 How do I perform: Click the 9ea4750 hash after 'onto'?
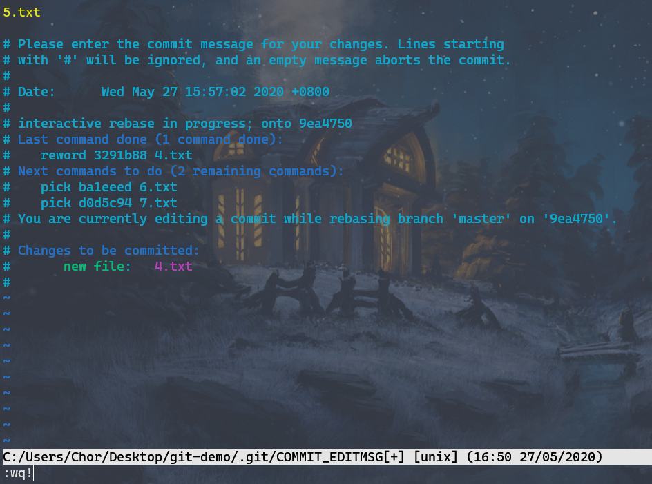coord(325,124)
